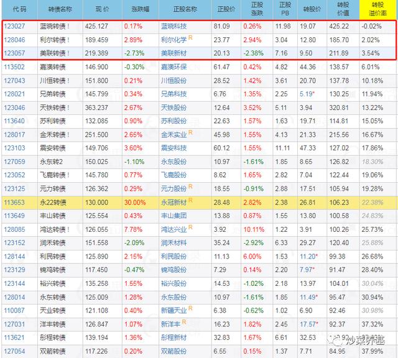Open stock link 永冠新材

(x=174, y=203)
